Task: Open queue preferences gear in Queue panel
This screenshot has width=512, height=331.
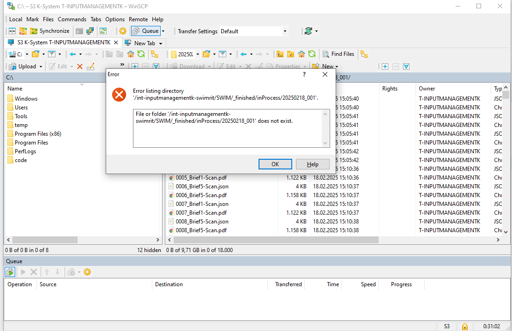Action: pos(87,272)
